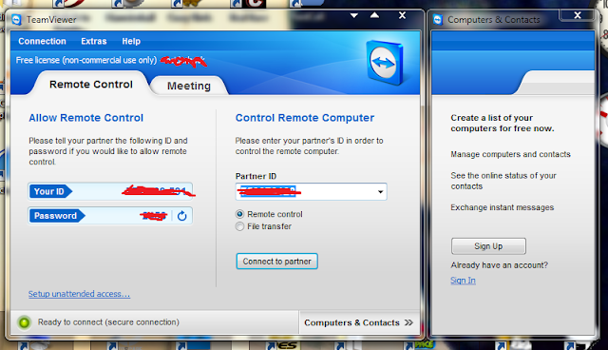Screen dimensions: 608x350
Task: Click the Sign Up button
Action: pyautogui.click(x=488, y=246)
